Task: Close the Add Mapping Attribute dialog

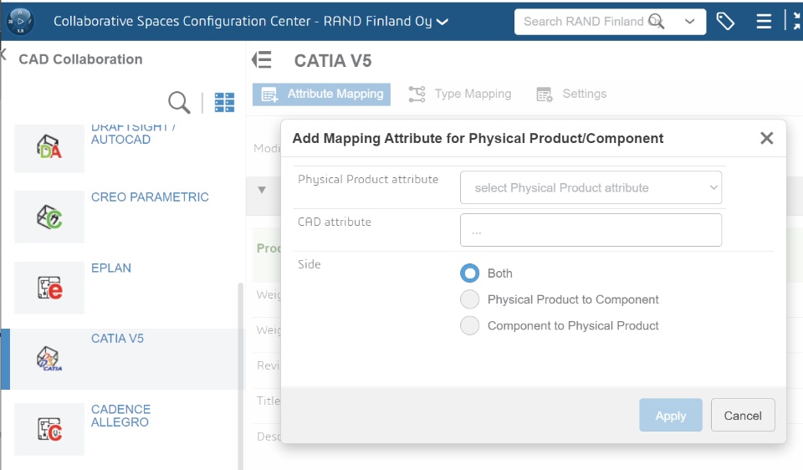Action: 767,138
